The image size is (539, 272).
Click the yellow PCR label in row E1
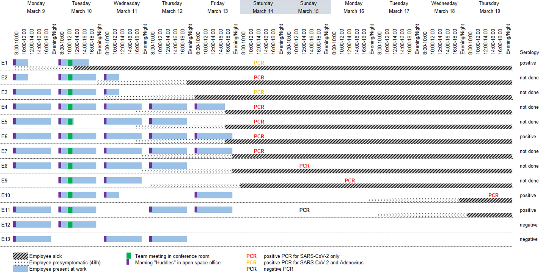(x=259, y=63)
